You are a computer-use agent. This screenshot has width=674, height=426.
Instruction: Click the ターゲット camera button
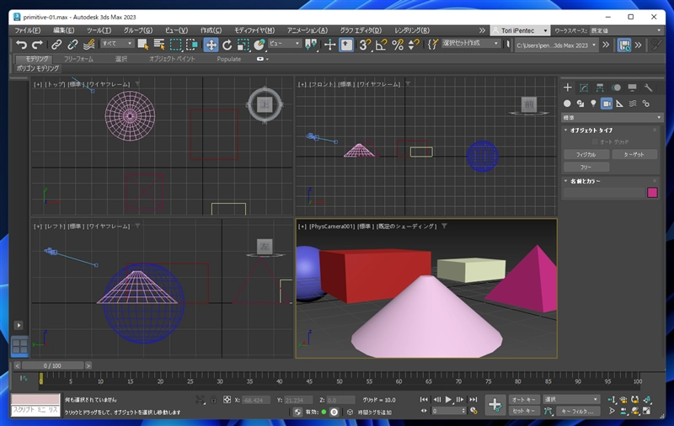tap(634, 155)
